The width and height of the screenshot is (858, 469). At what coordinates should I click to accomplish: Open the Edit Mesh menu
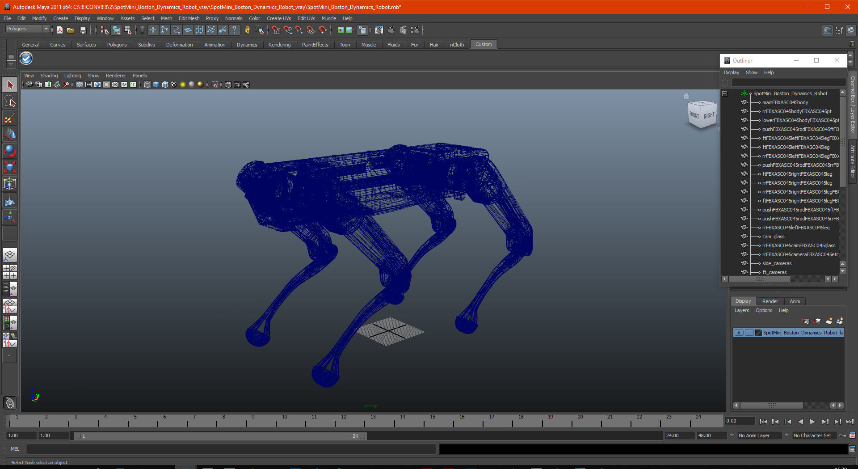189,18
